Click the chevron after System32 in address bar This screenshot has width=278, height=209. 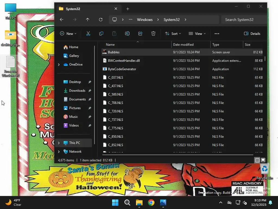[185, 20]
